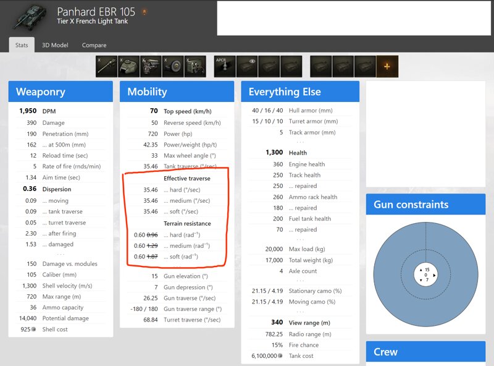
Task: Click the Health label
Action: 298,153
